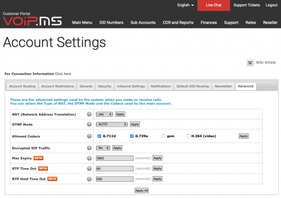The image size is (281, 198).
Task: Click the RTP Hold Time Out input field
Action: 115,179
